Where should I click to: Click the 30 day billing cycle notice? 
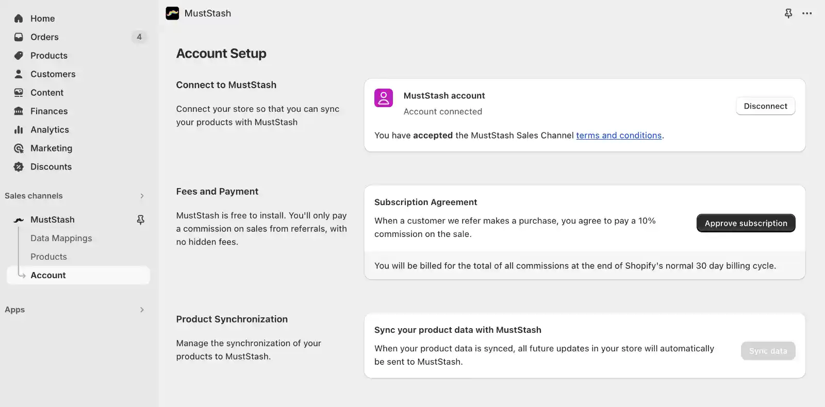point(575,266)
